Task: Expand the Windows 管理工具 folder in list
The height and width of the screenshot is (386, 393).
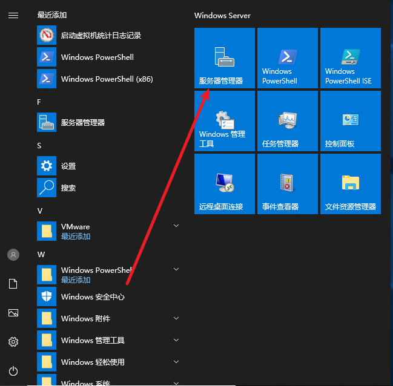Action: (176, 340)
